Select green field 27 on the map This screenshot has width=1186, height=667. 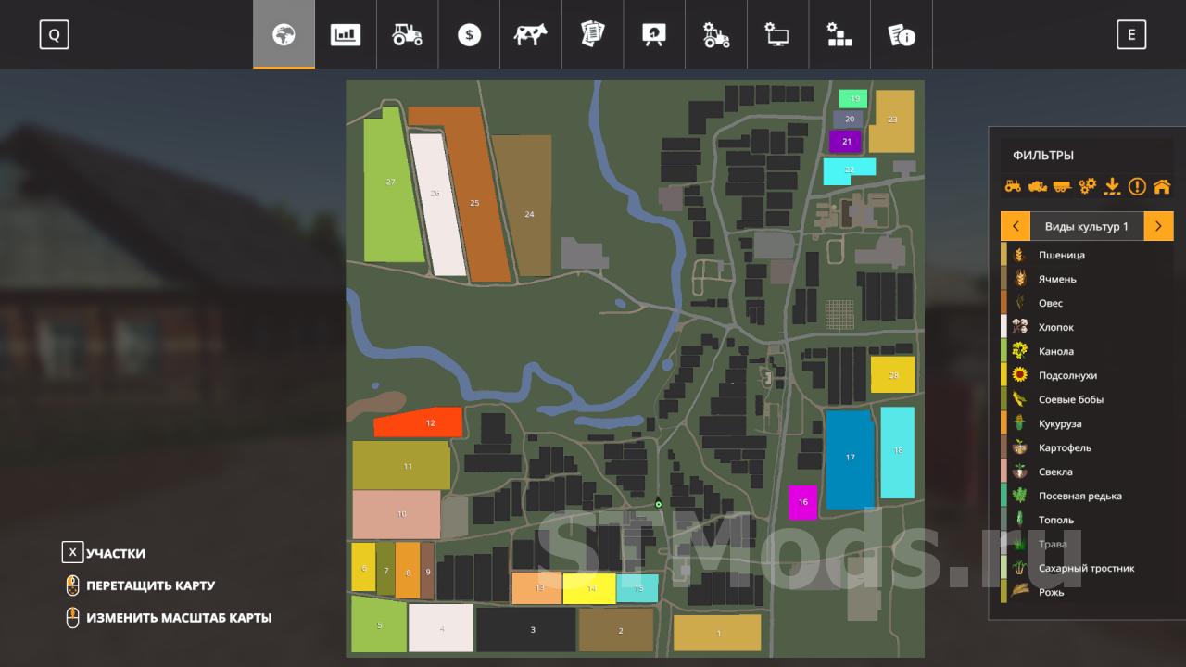(x=393, y=185)
